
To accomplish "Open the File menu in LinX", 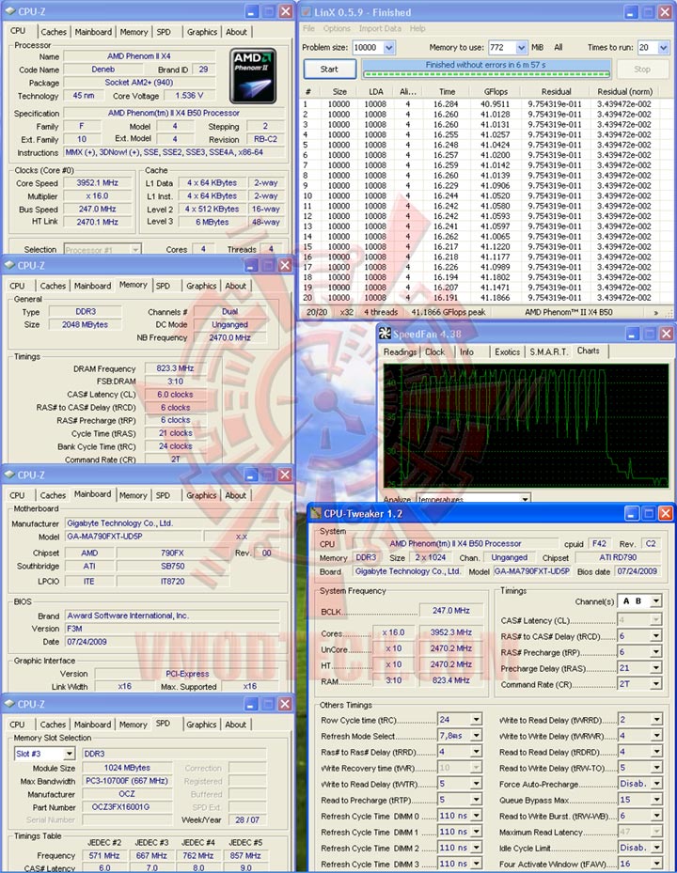I will pyautogui.click(x=308, y=28).
